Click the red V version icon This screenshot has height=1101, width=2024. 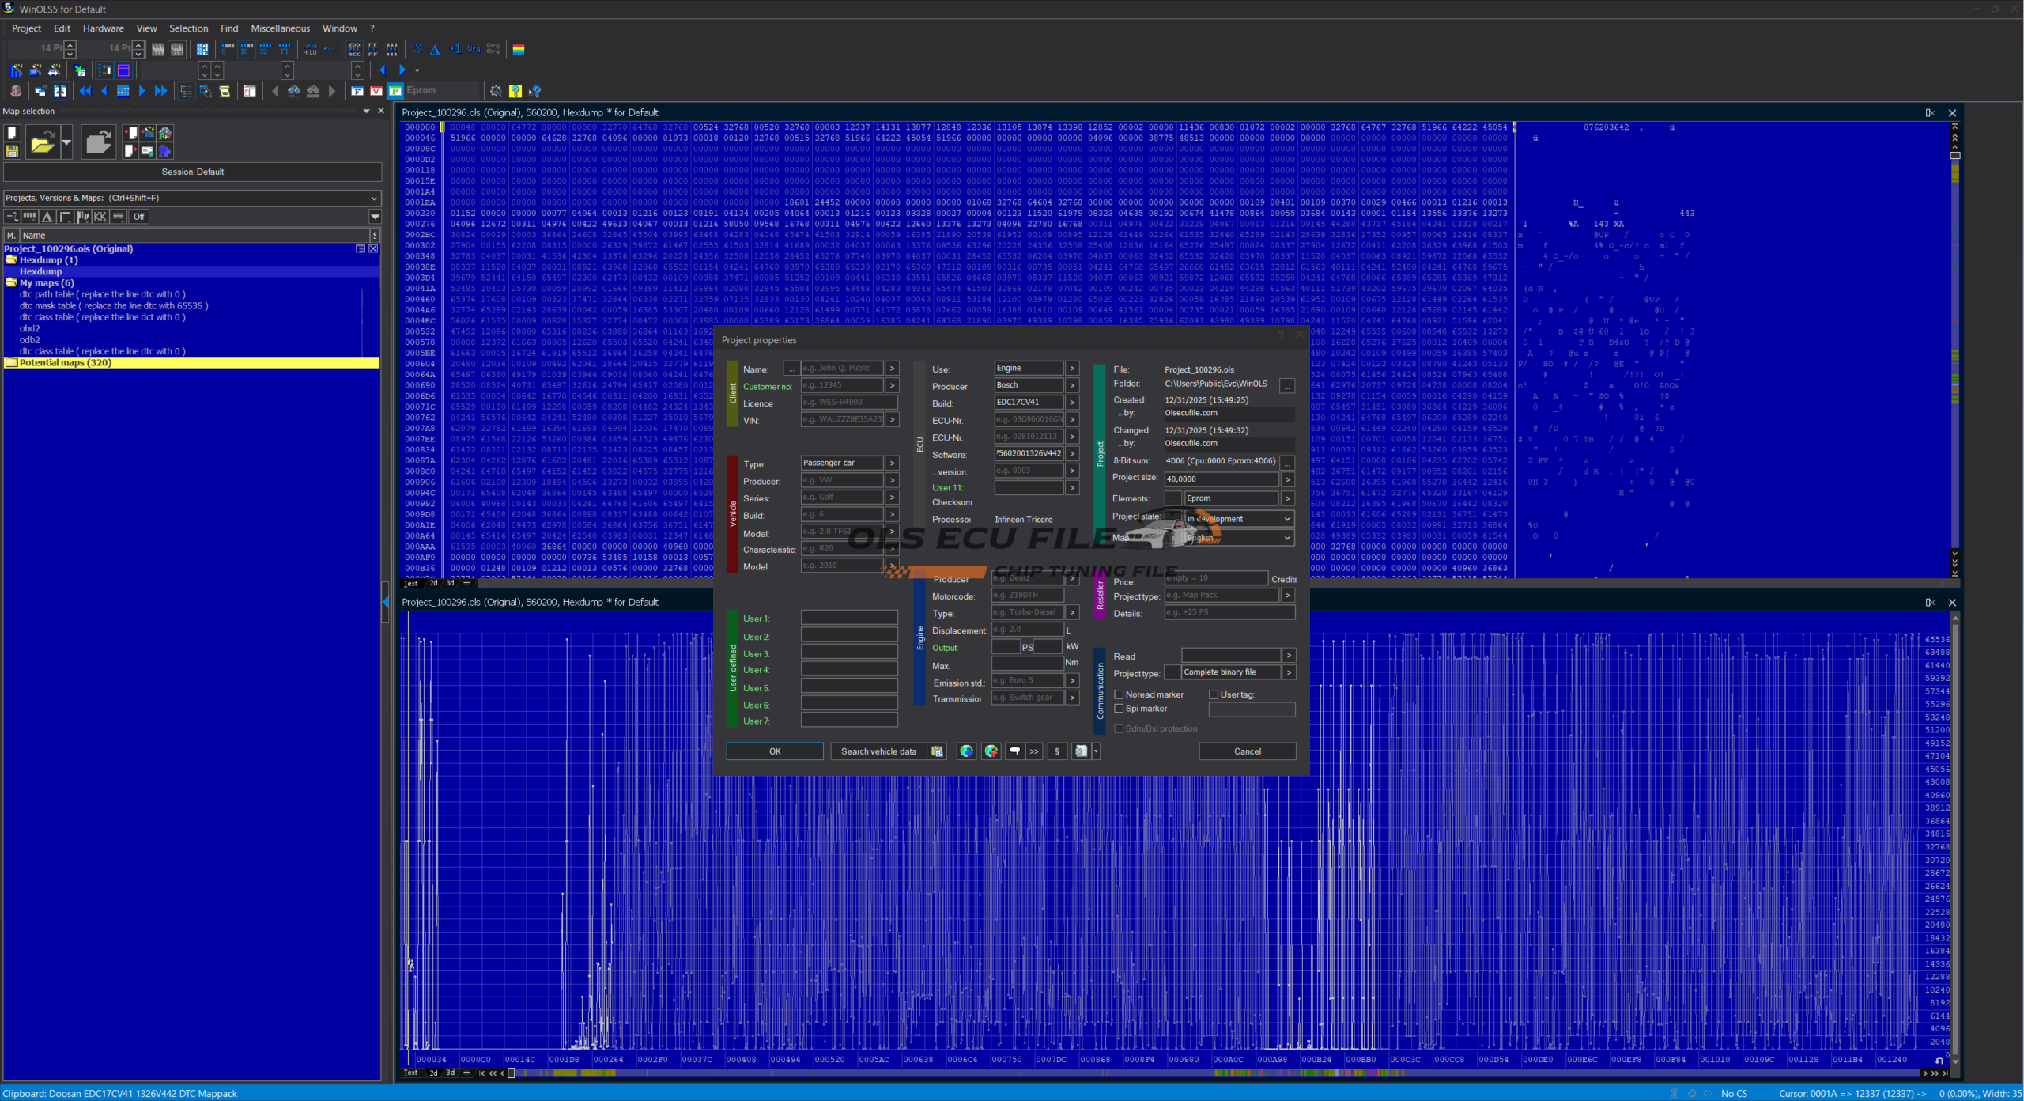pyautogui.click(x=376, y=91)
